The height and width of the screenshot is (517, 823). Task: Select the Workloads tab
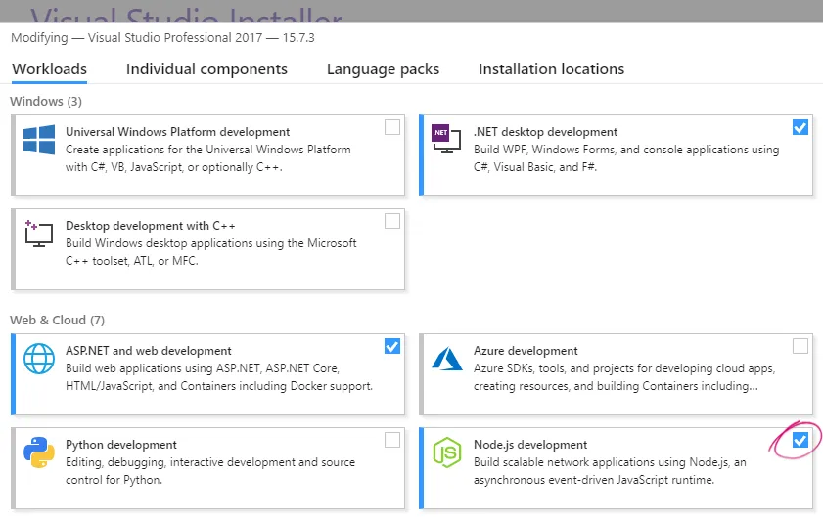click(49, 69)
